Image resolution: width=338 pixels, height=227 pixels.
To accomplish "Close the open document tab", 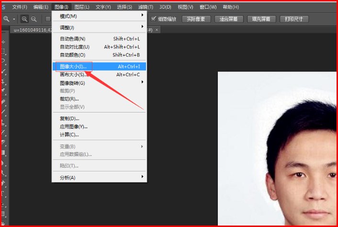I will tap(157, 30).
